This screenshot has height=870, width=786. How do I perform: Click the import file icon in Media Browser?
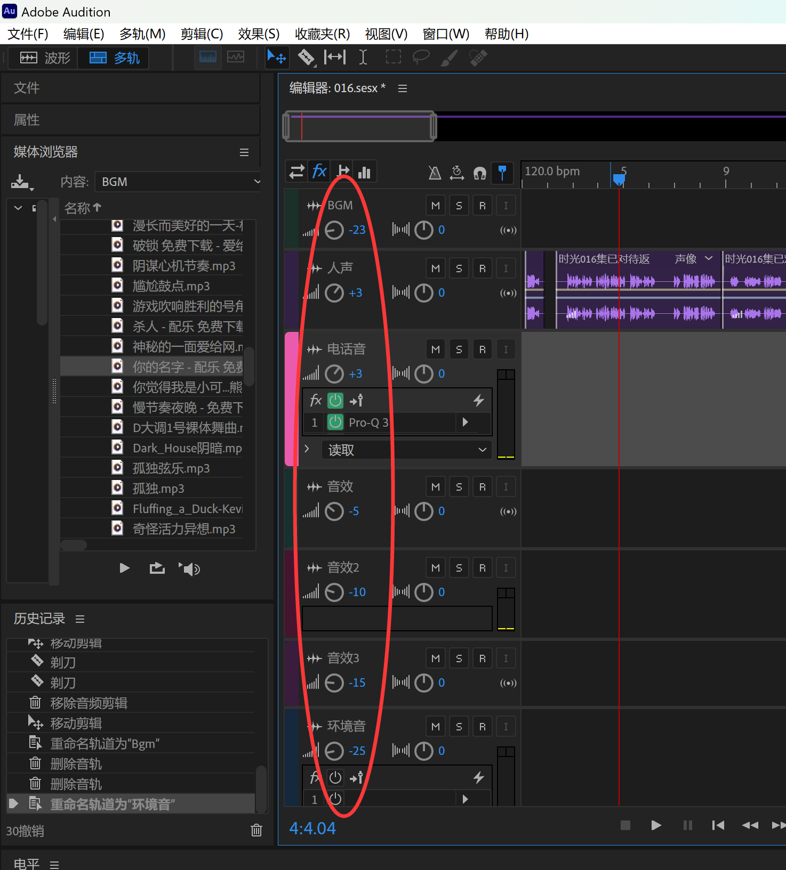[22, 182]
